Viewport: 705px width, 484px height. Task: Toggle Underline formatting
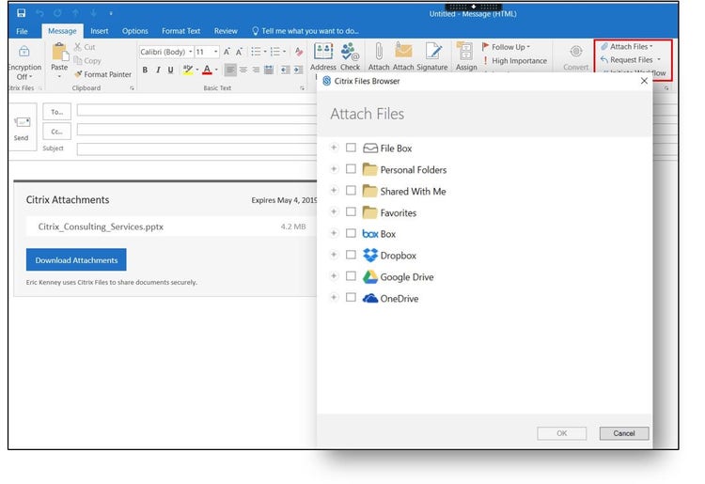170,70
